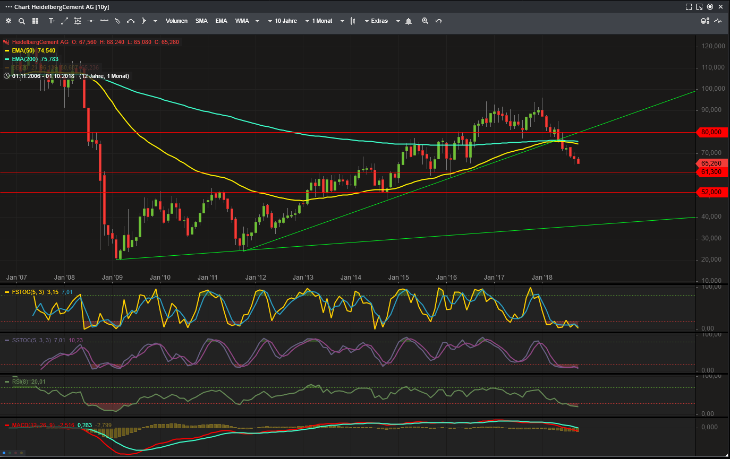Select the Volumen menu item
Viewport: 730px width, 459px height.
coord(176,21)
